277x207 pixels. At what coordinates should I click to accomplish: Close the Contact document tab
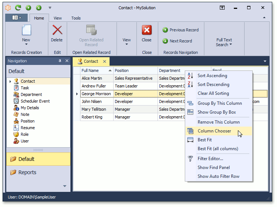(x=105, y=62)
